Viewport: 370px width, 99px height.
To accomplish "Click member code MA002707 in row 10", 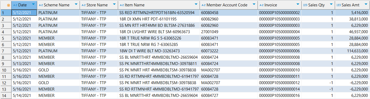I will coord(229,70).
